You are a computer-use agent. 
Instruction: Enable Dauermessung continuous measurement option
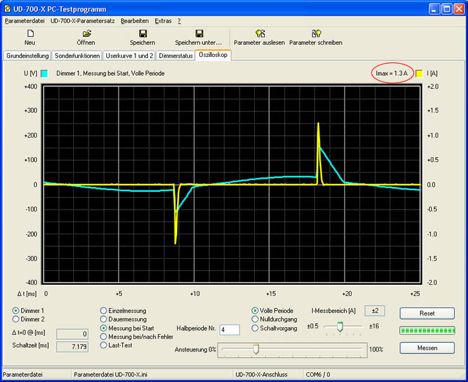(104, 319)
